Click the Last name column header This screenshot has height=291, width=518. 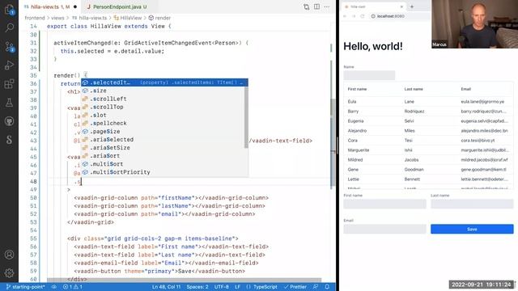(414, 89)
